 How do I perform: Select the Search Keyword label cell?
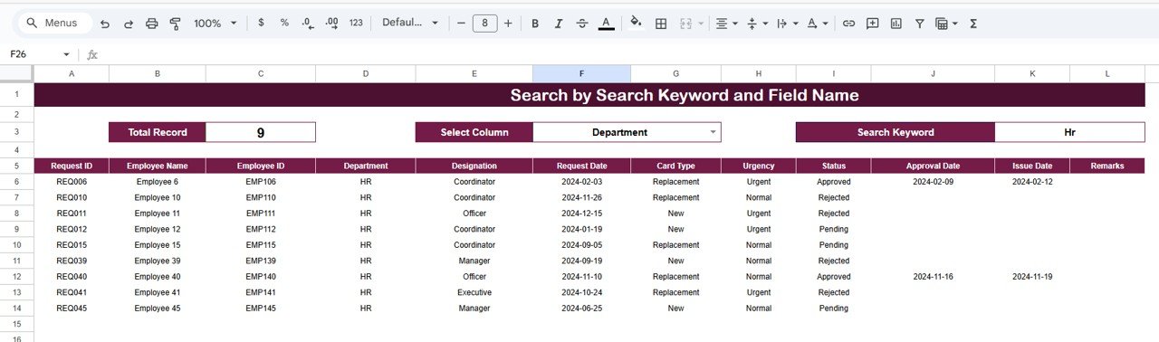click(896, 132)
